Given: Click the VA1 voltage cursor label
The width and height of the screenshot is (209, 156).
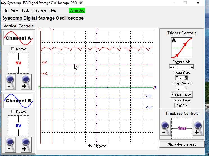Looking at the screenshot, I should point(44,62).
